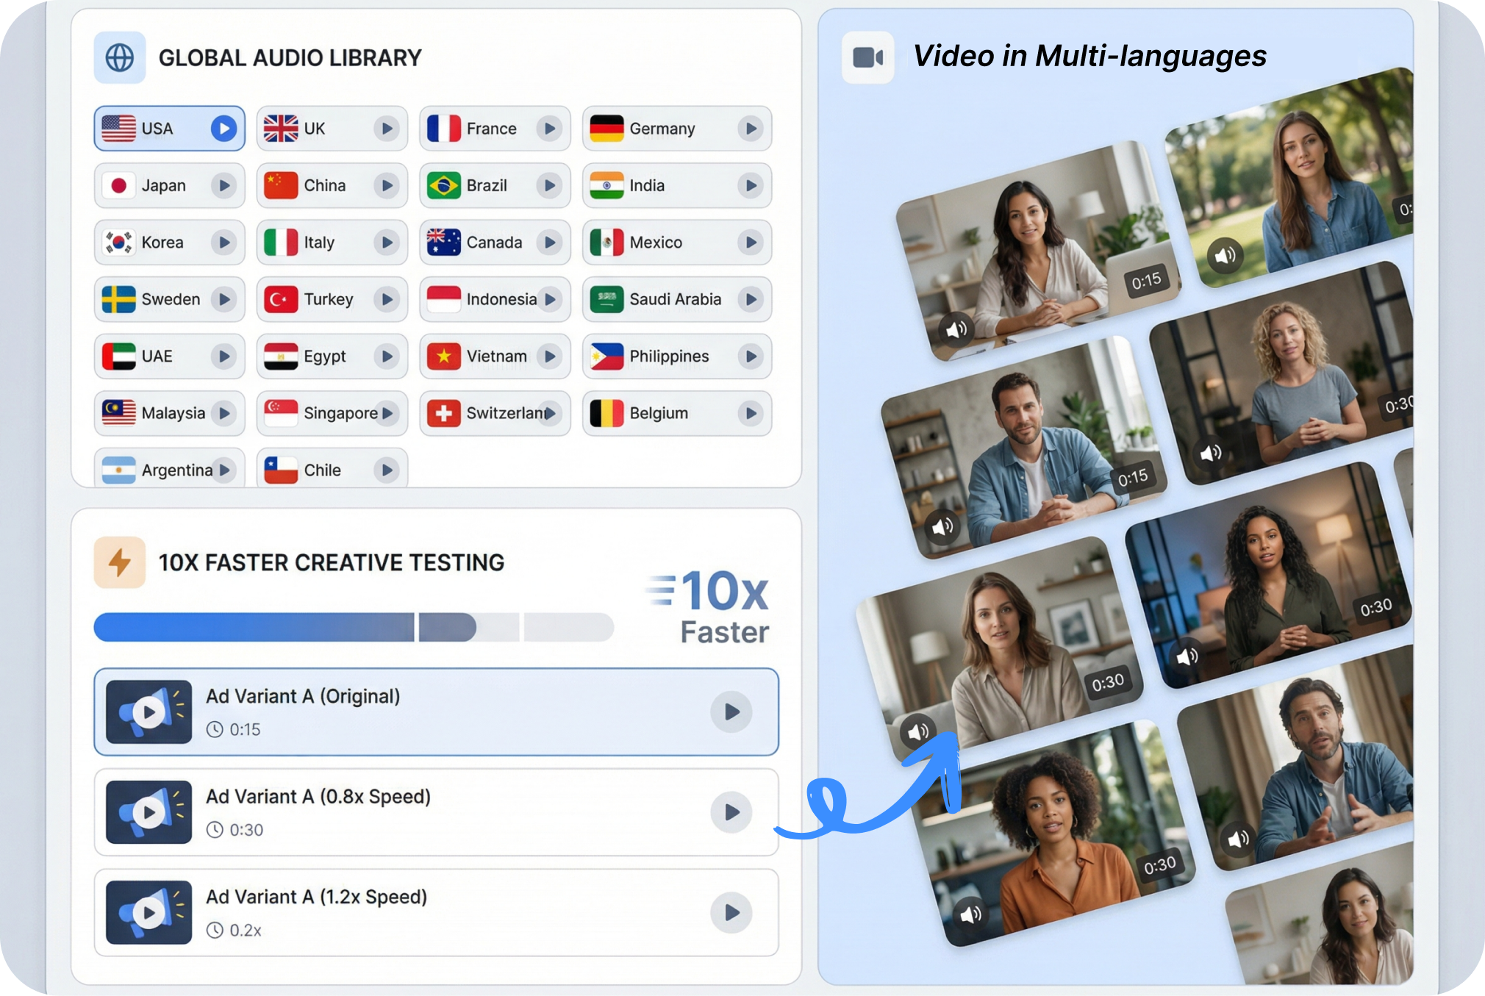Image resolution: width=1485 pixels, height=996 pixels.
Task: Play the UAE audio sample
Action: pyautogui.click(x=223, y=356)
